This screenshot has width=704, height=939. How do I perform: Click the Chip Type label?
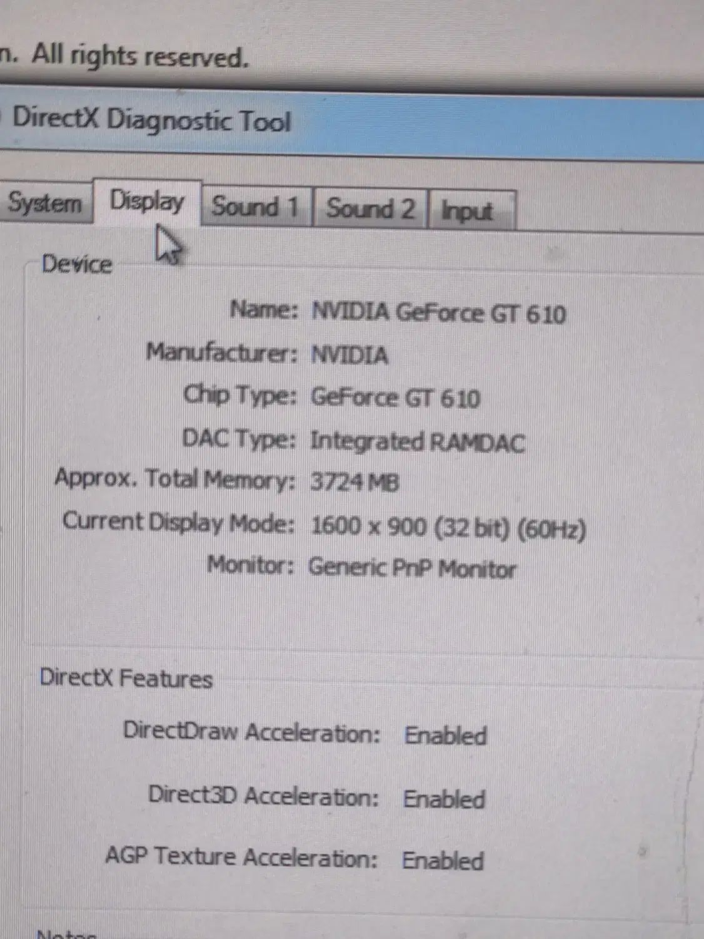pos(239,396)
